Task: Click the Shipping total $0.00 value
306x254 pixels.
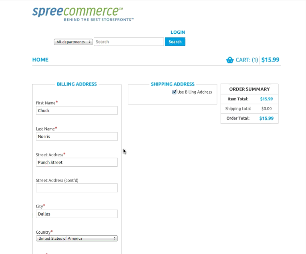Action: [x=266, y=109]
